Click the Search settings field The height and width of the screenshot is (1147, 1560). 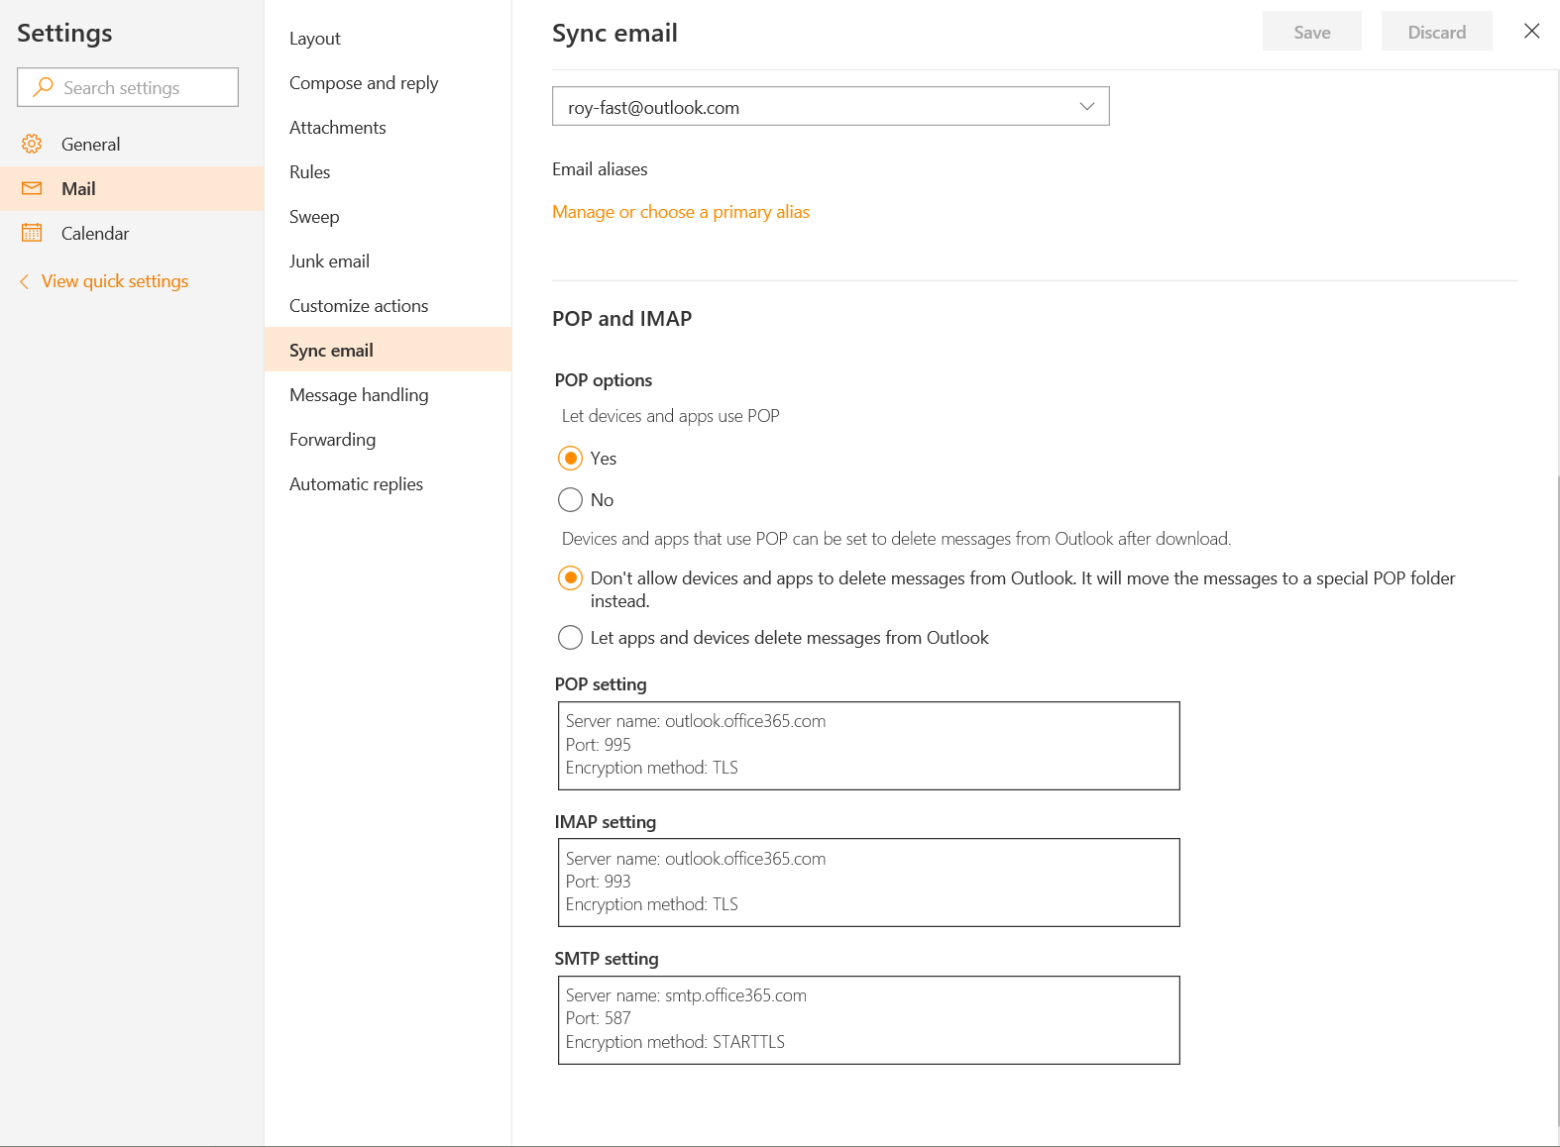pos(128,87)
